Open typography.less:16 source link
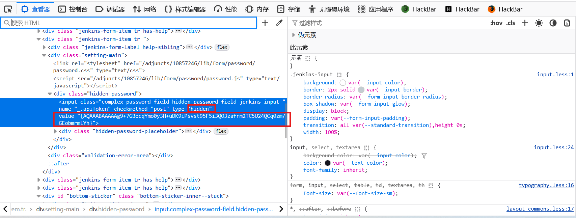This screenshot has height=218, width=576. click(546, 185)
